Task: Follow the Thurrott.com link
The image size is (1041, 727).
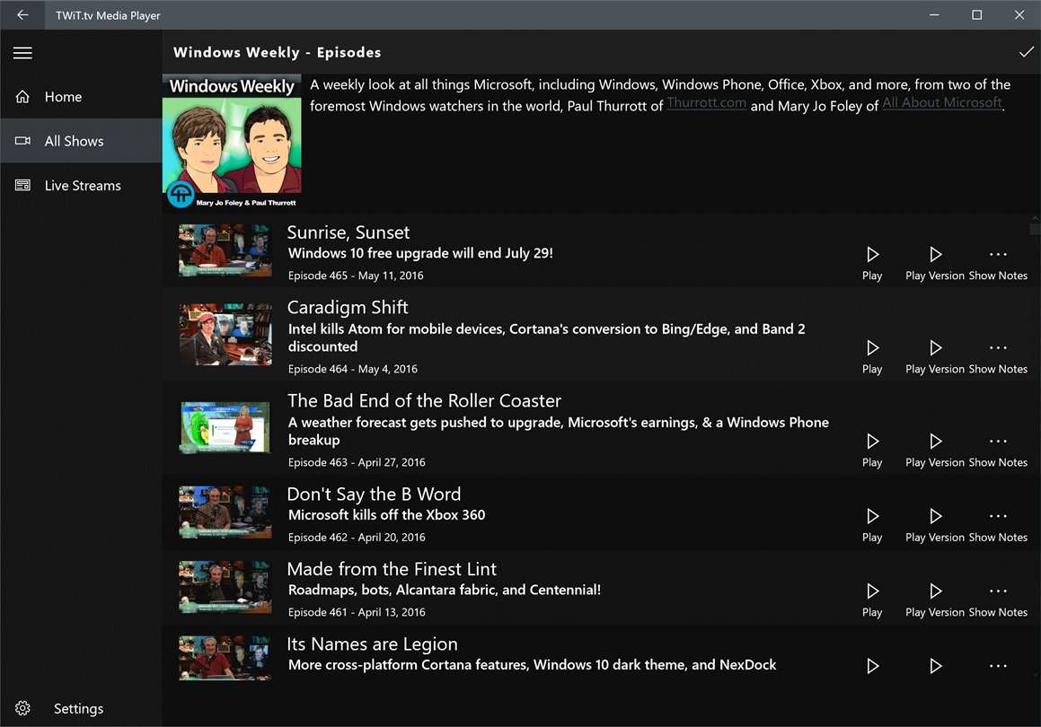Action: pos(706,103)
